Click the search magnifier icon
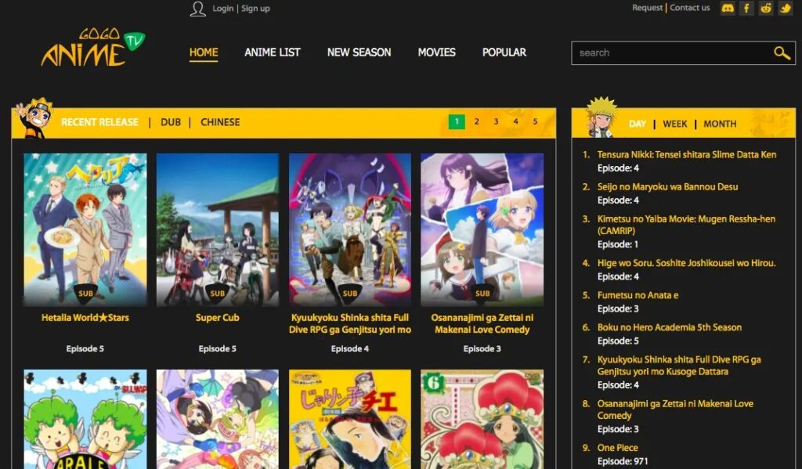The height and width of the screenshot is (469, 802). click(782, 52)
